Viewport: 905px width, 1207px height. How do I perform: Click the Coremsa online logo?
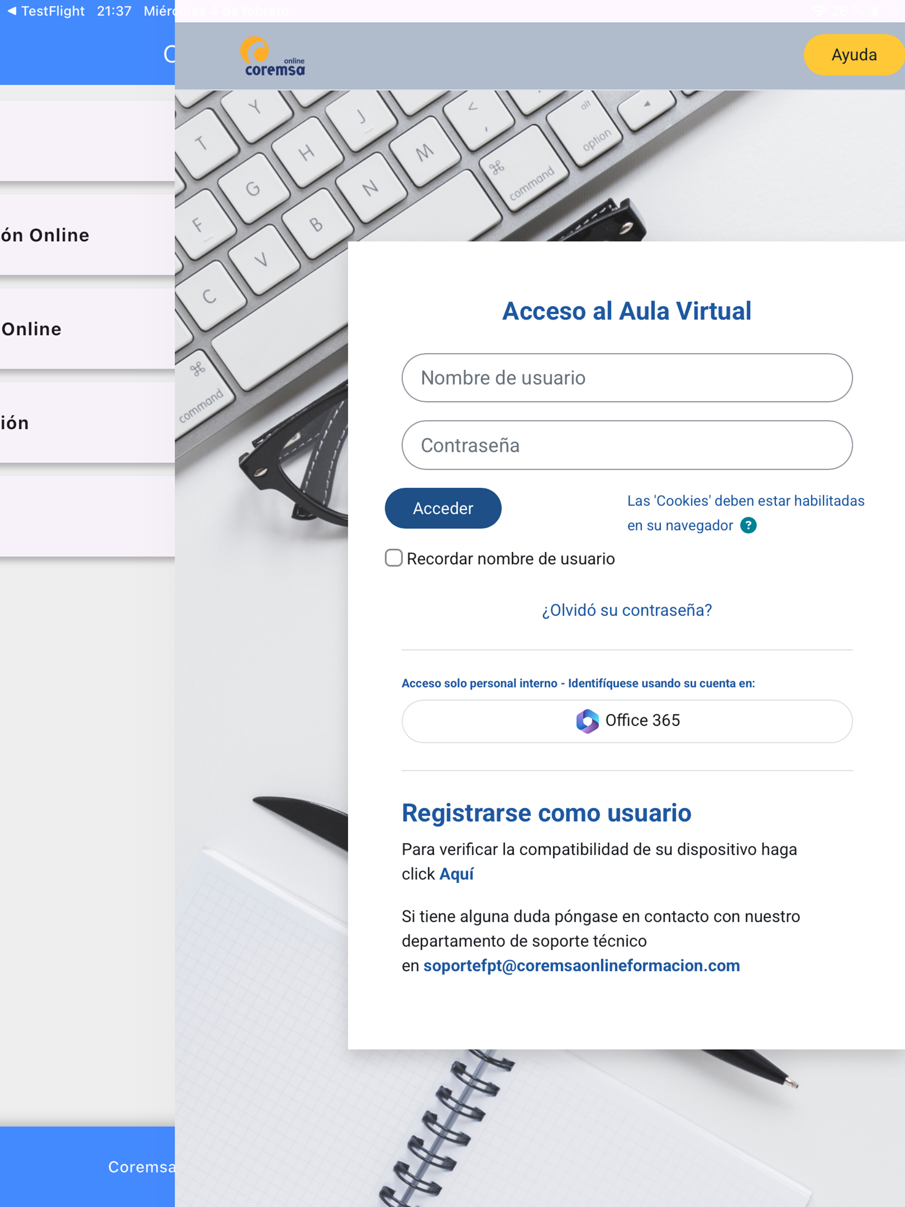tap(273, 56)
